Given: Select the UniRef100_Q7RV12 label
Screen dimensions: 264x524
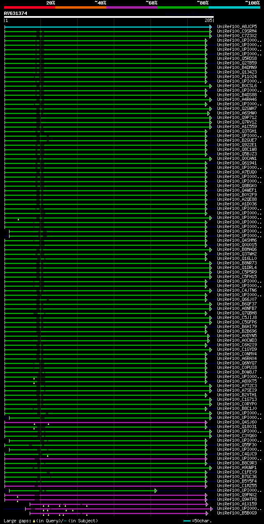Looking at the screenshot, I should pyautogui.click(x=237, y=122).
